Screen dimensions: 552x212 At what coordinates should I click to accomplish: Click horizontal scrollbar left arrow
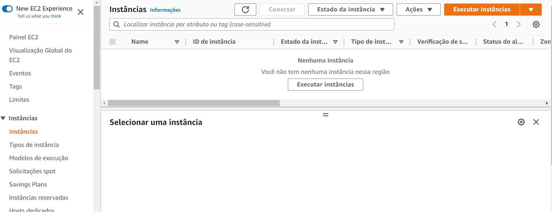click(x=104, y=103)
